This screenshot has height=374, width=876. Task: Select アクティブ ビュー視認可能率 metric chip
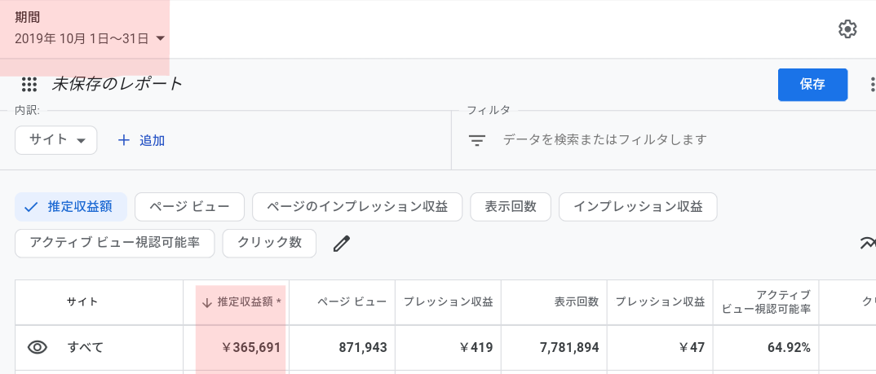pos(114,244)
